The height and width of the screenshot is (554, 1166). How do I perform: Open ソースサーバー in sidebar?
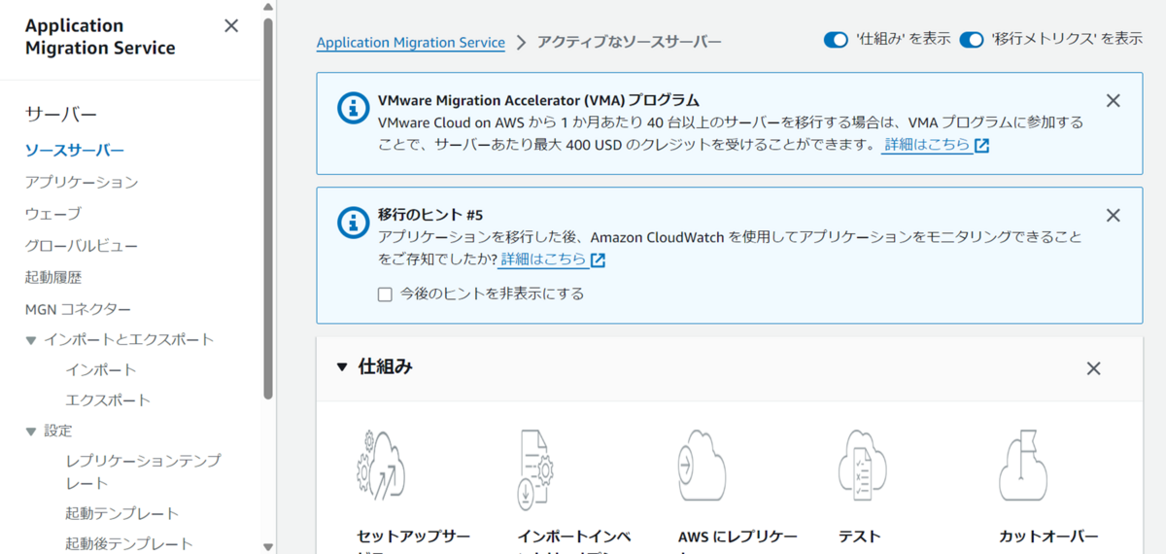pyautogui.click(x=75, y=150)
